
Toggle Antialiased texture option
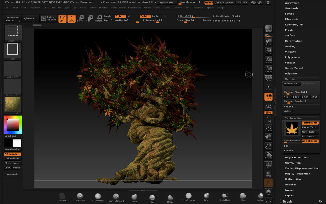(x=310, y=141)
